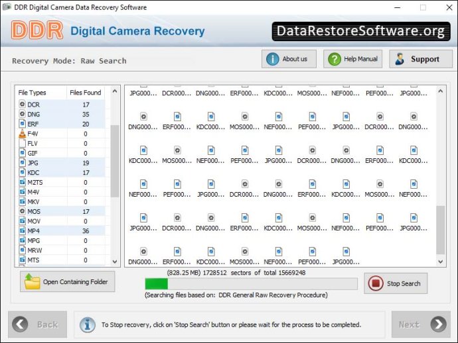Screen dimensions: 458x343
Task: Click JPG files found count 19
Action: tap(86, 163)
